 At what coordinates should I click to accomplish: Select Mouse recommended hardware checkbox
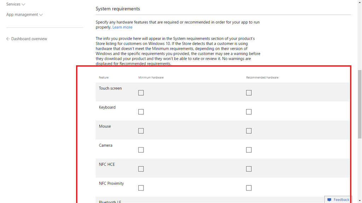pyautogui.click(x=249, y=131)
